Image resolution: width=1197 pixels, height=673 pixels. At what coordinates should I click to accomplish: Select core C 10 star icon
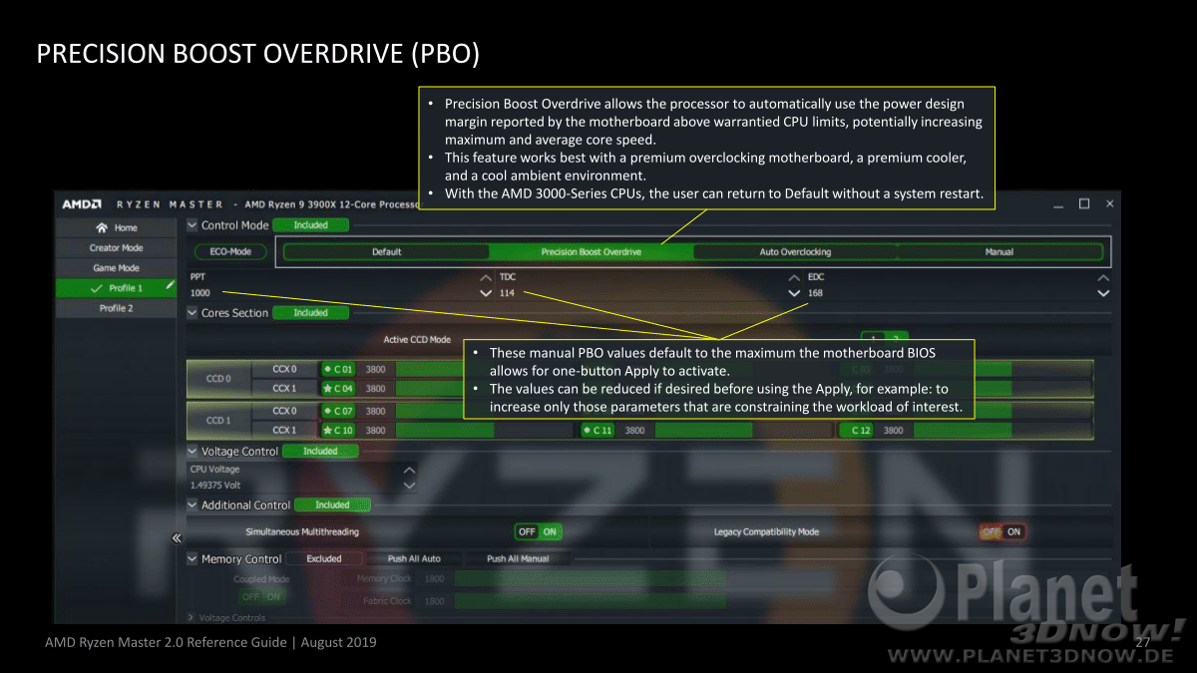pyautogui.click(x=327, y=431)
